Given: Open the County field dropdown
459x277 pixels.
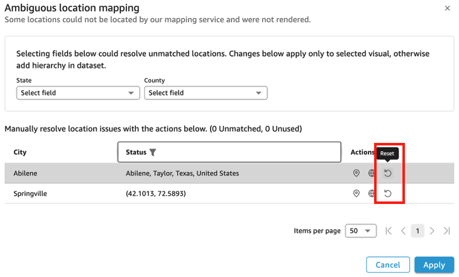Looking at the screenshot, I should pyautogui.click(x=206, y=93).
